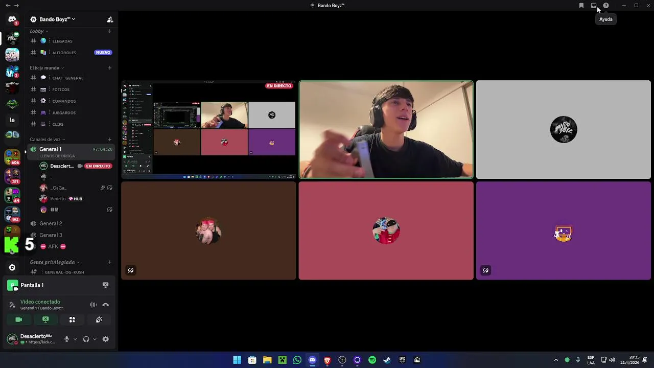This screenshot has width=654, height=368.
Task: Select the webcam tile of the headphone user
Action: [386, 129]
